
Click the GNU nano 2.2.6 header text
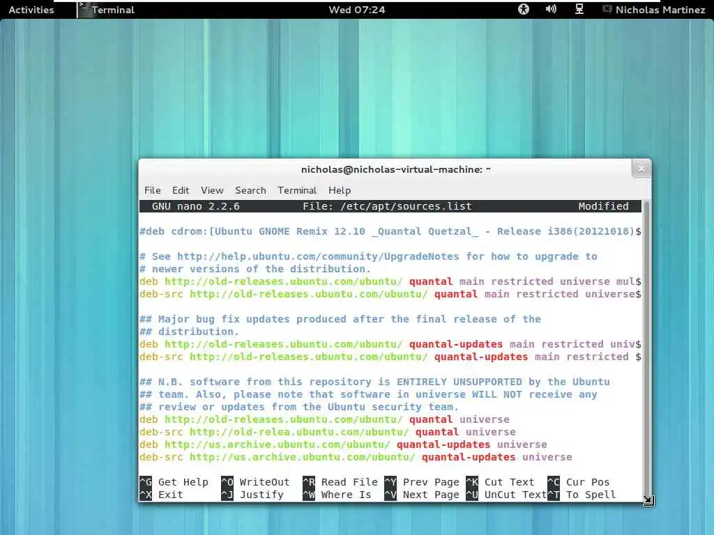click(196, 206)
